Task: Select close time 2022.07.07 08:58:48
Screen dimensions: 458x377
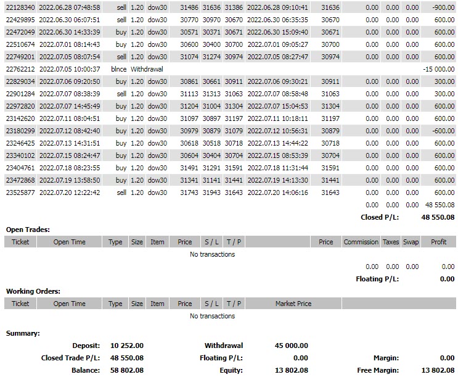Action: tap(278, 94)
